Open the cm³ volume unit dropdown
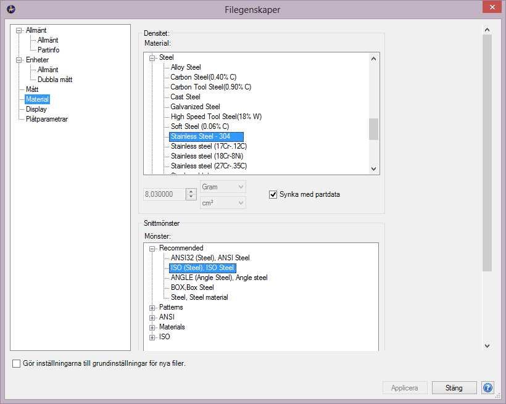Screen dimensions: 506x404 [223, 203]
